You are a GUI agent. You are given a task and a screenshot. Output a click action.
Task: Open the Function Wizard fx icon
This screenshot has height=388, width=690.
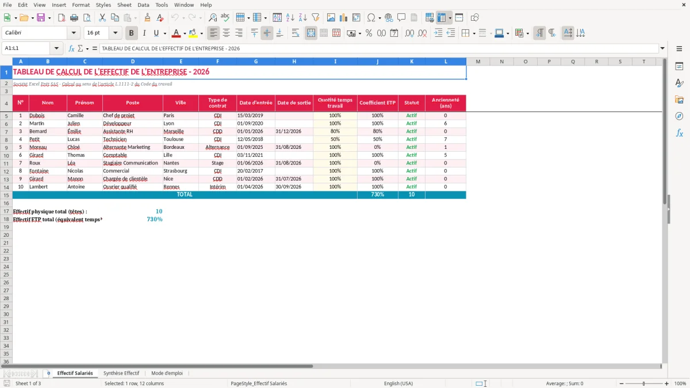click(x=71, y=49)
